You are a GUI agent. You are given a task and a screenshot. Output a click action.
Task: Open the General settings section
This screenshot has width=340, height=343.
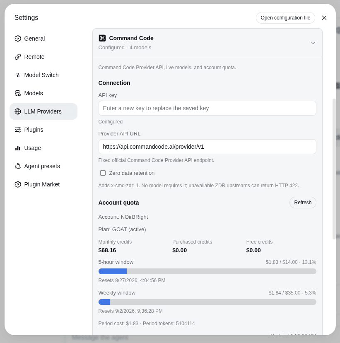click(x=43, y=39)
